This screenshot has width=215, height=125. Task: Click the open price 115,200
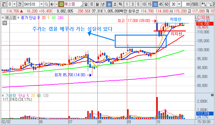click(x=180, y=11)
